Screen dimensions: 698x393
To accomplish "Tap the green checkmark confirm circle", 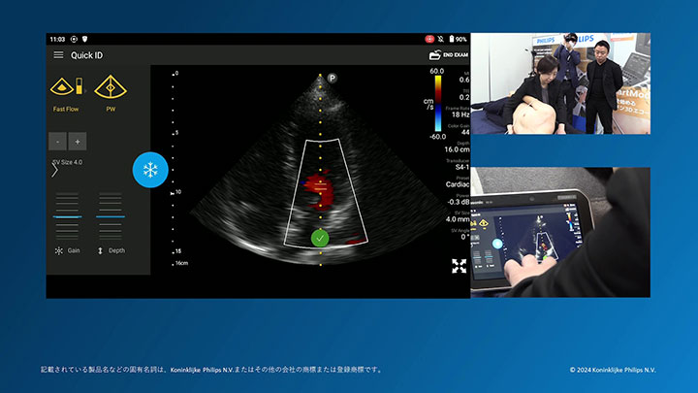I will [x=320, y=238].
